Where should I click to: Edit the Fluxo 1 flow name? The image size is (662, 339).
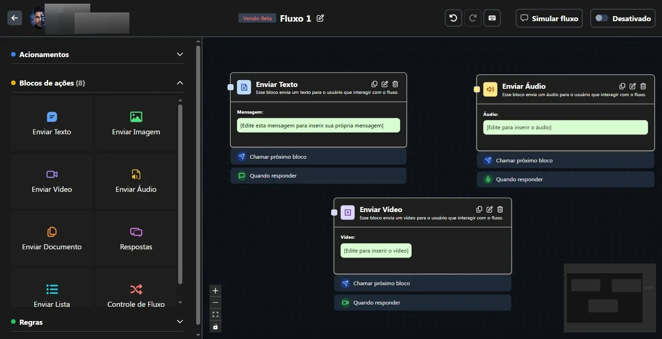pos(320,18)
